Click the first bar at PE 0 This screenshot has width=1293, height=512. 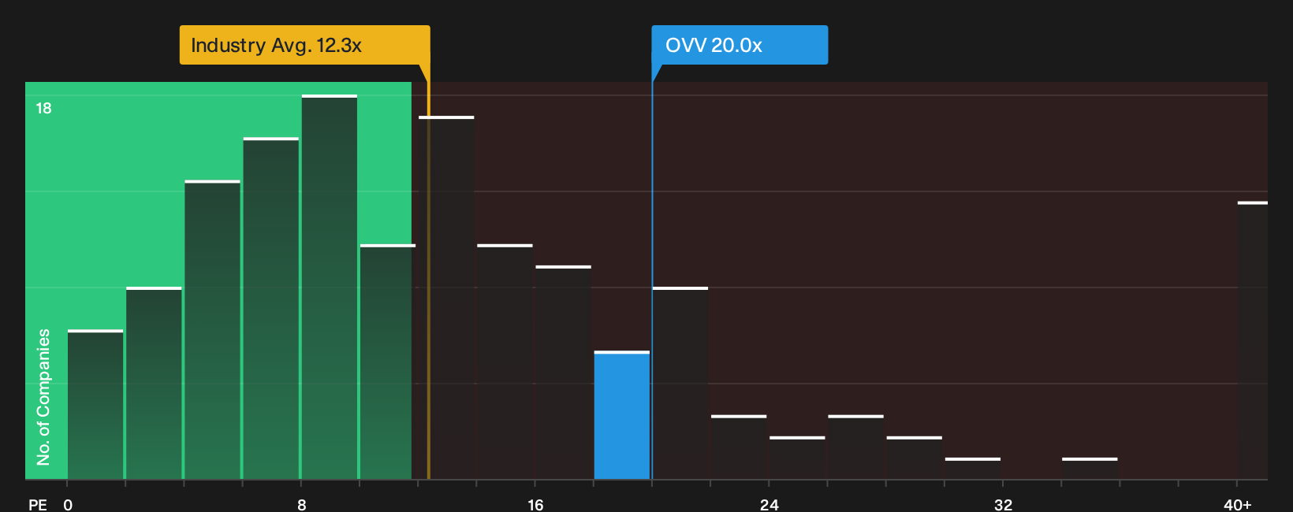point(95,404)
